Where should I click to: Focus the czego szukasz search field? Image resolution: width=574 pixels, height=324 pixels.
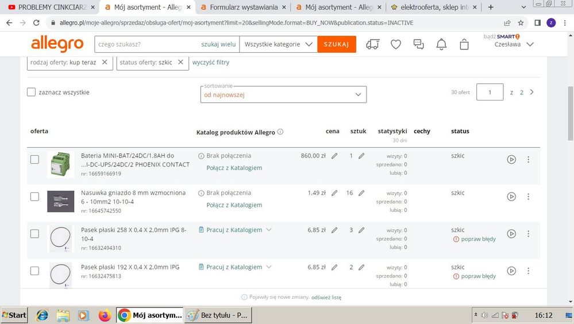[x=147, y=44]
